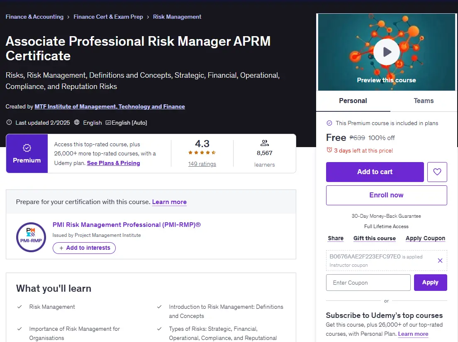Click the struck-through ₱639 price
The image size is (458, 342).
click(357, 138)
